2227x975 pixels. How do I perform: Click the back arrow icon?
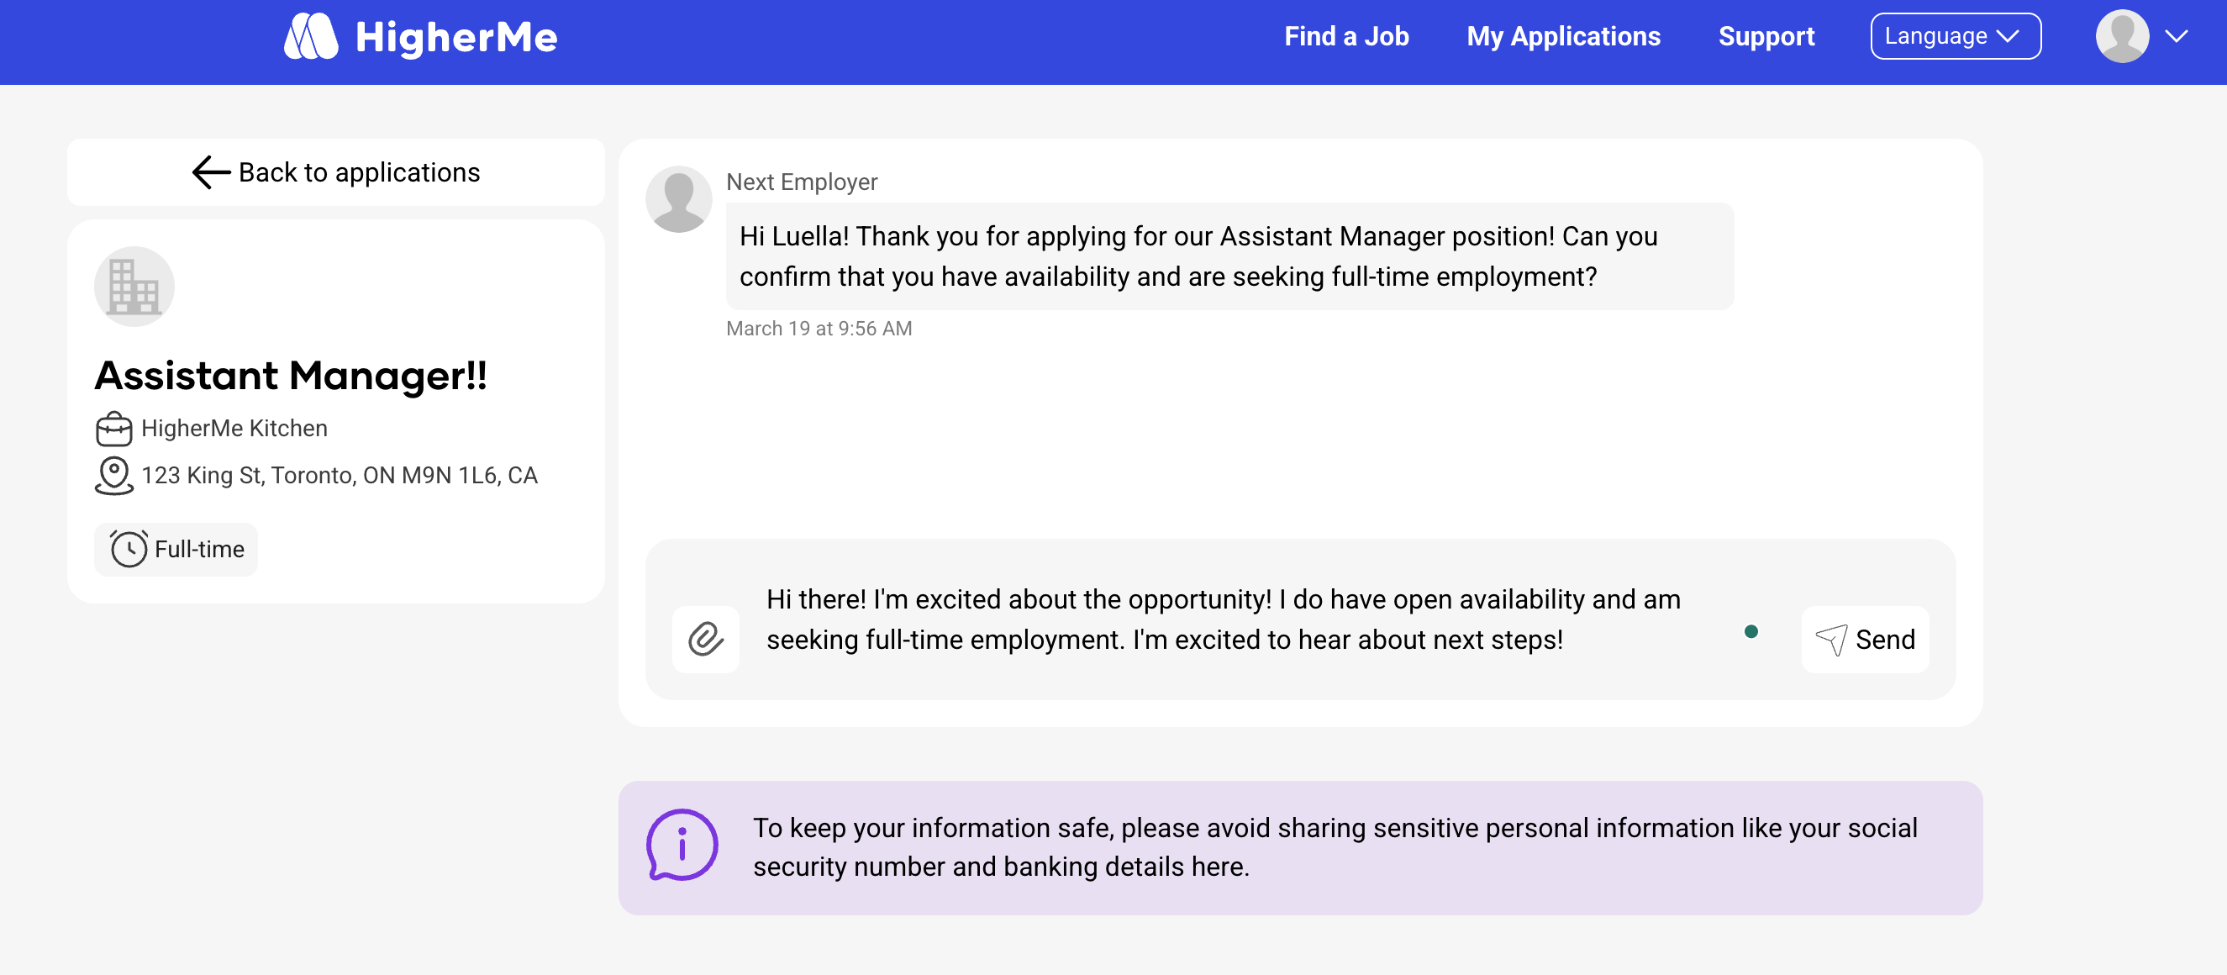[210, 172]
